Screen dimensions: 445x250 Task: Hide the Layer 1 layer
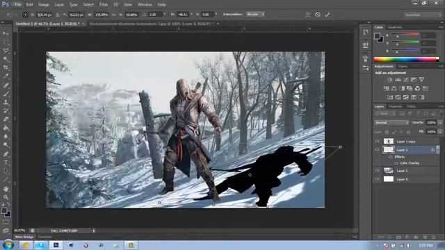pos(377,150)
